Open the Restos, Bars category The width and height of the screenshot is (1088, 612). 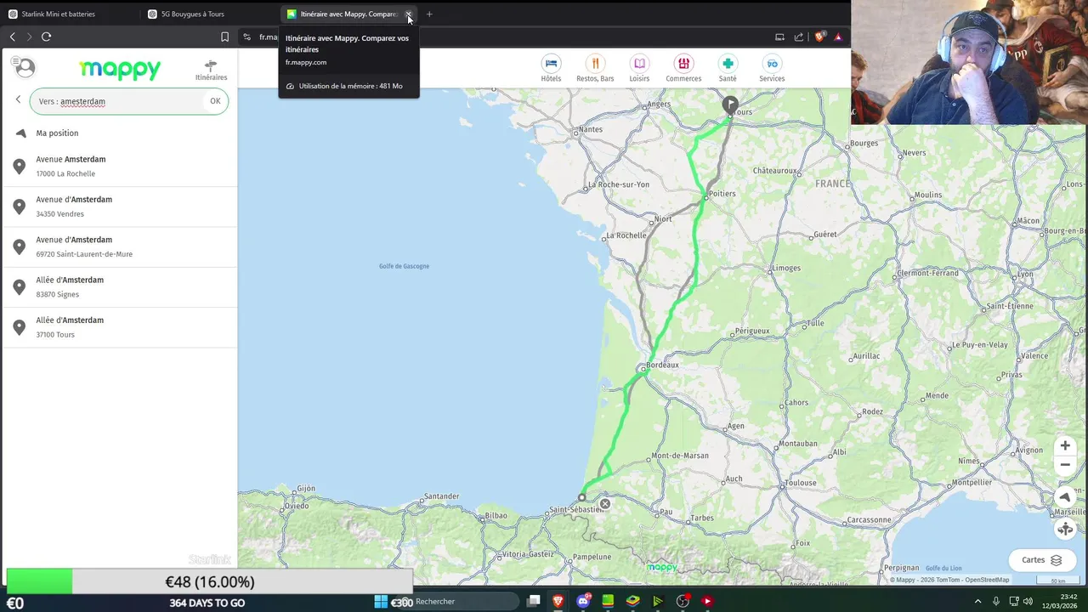(x=595, y=69)
